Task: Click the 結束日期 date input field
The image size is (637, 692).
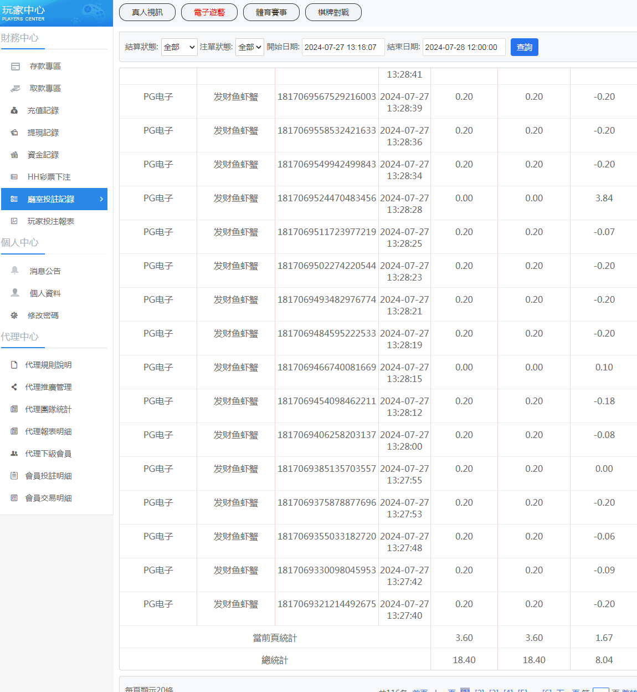Action: pyautogui.click(x=464, y=47)
